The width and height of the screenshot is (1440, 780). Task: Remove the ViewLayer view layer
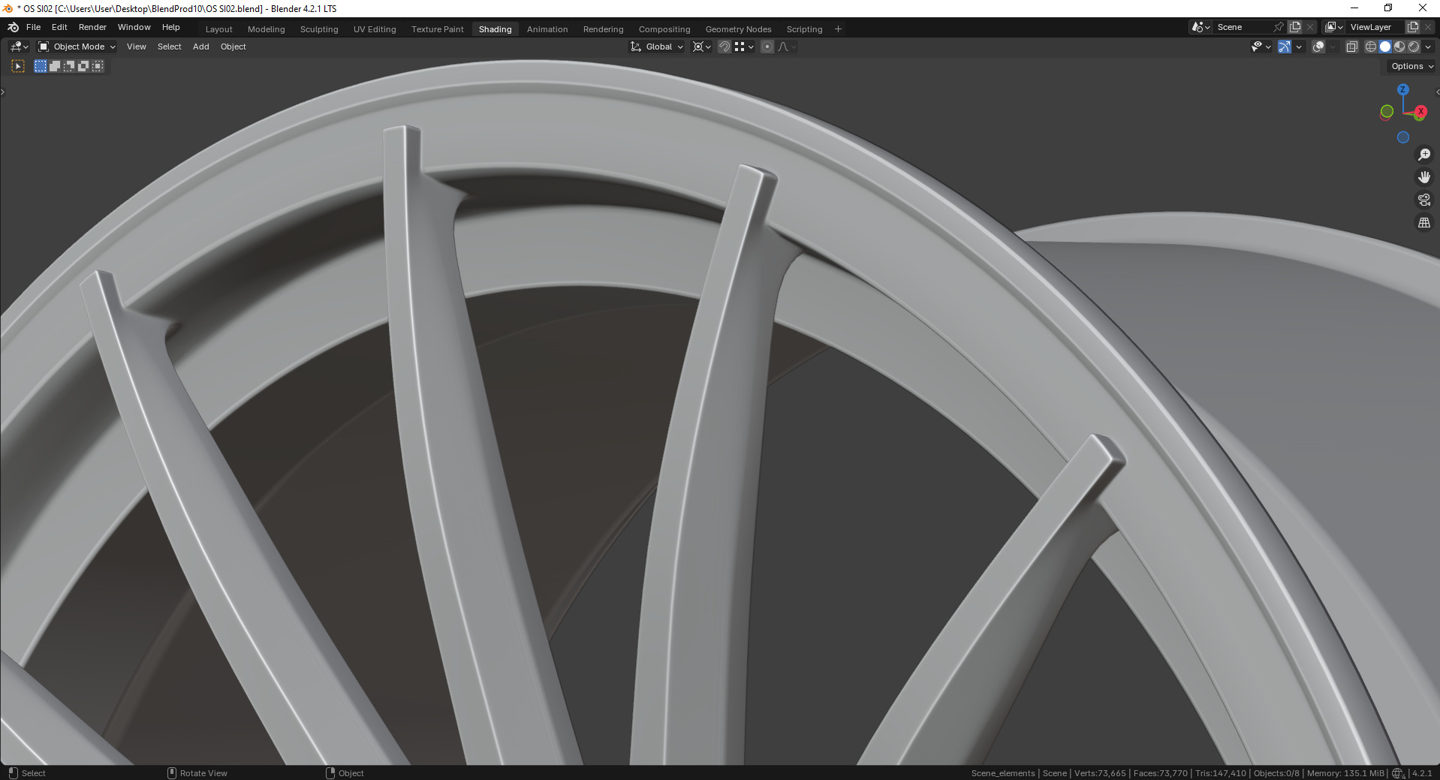[1428, 27]
